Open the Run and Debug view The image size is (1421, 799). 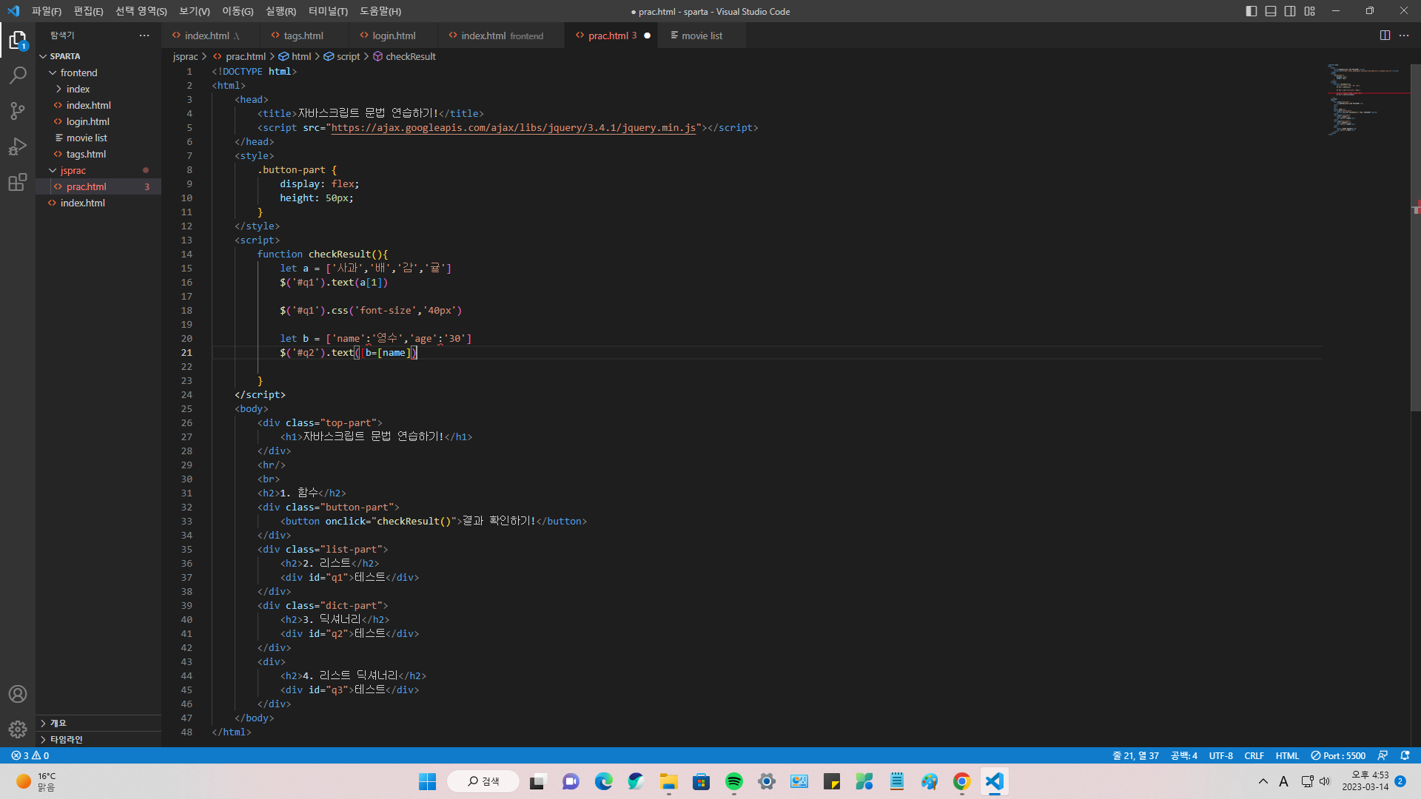tap(18, 146)
